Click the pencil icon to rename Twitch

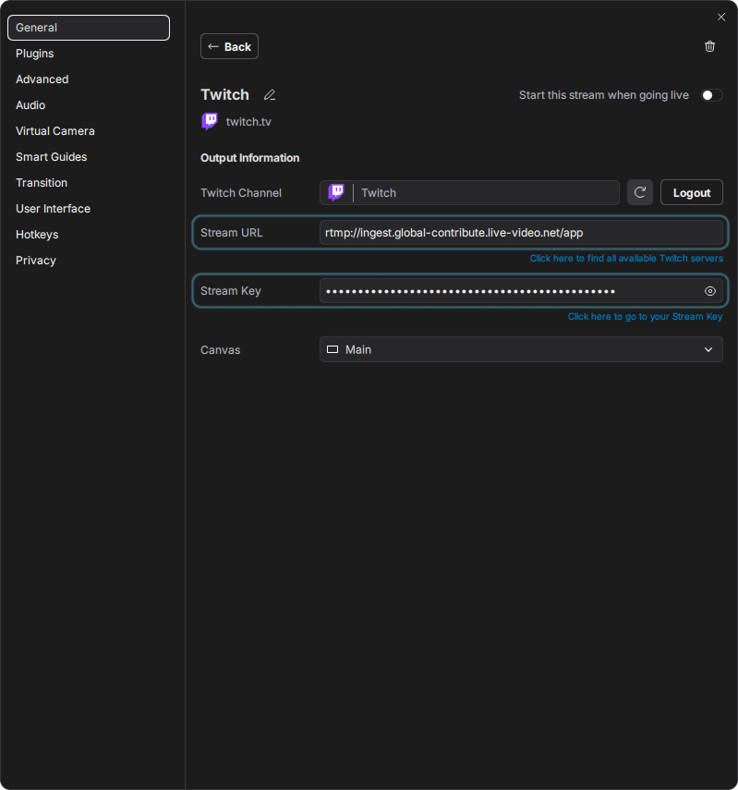(x=270, y=95)
